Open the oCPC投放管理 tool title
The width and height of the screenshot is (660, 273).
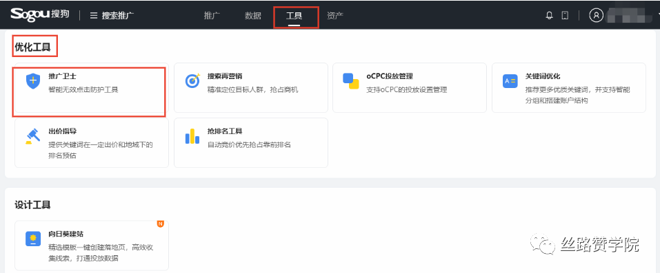pyautogui.click(x=390, y=76)
